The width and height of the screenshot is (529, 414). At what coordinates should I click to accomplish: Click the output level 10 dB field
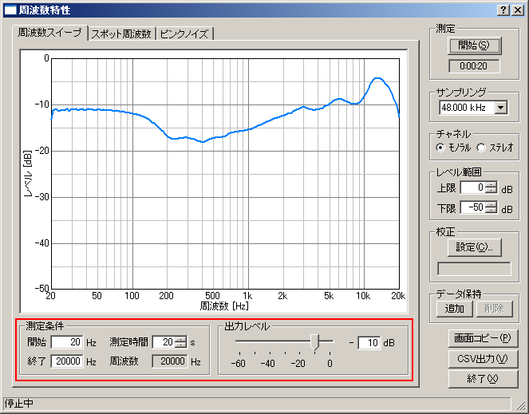pyautogui.click(x=369, y=343)
